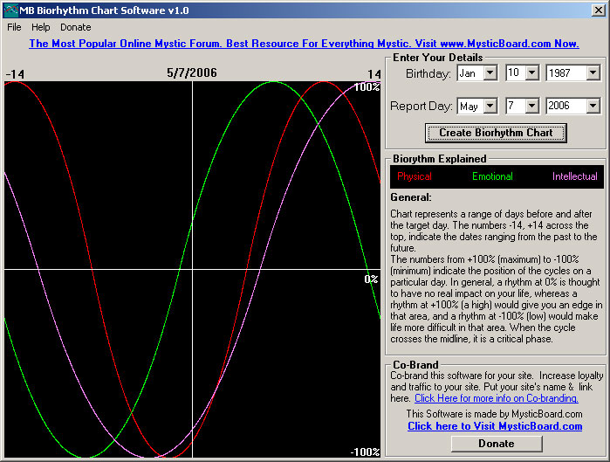The height and width of the screenshot is (462, 610).
Task: Click the Enter Your Details group title
Action: (438, 58)
